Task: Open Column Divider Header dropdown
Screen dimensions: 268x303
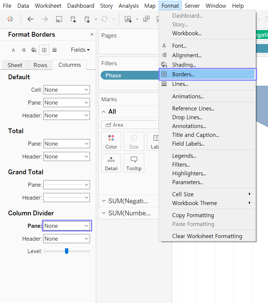Action: 66,239
